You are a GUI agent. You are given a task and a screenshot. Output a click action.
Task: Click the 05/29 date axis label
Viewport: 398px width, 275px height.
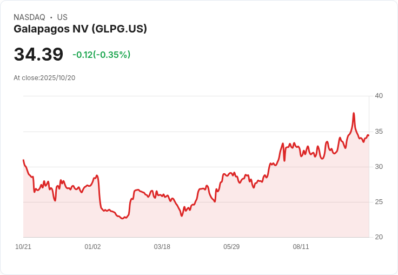231,247
